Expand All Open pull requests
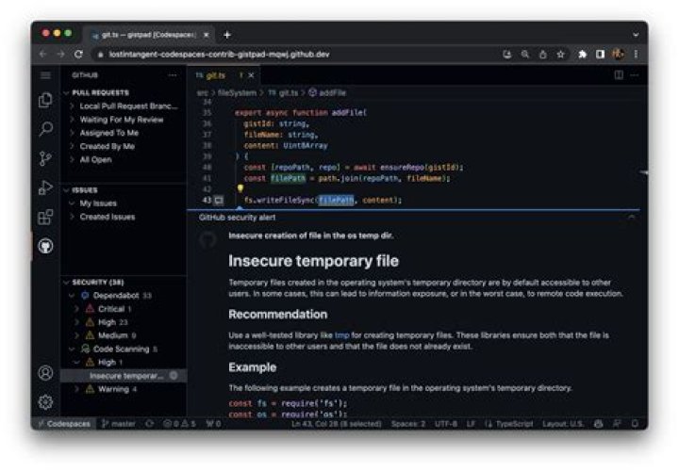679x471 pixels. [x=73, y=159]
